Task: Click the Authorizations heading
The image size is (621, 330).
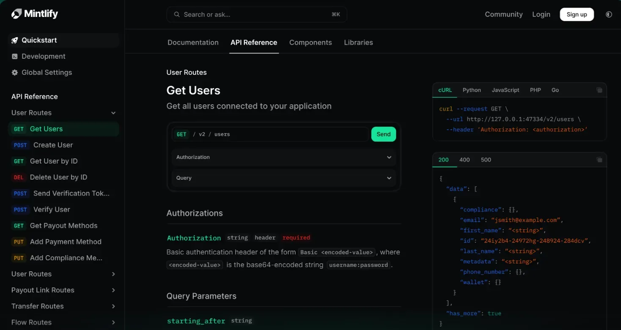Action: tap(195, 213)
